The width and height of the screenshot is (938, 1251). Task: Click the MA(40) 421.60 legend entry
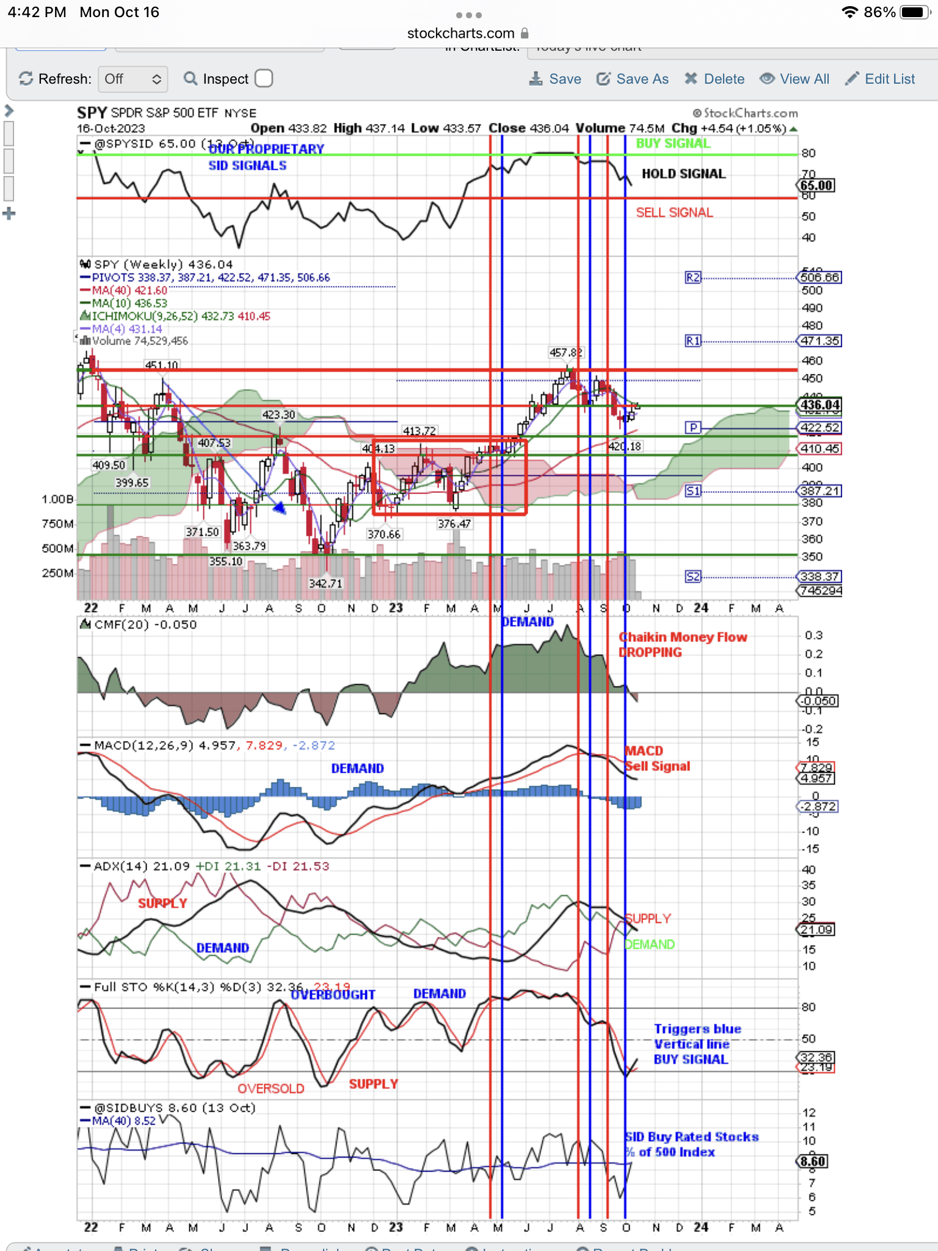[x=123, y=290]
